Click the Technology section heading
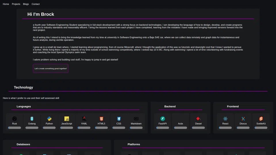Image resolution: width=276 pixels, height=155 pixels. (x=23, y=87)
